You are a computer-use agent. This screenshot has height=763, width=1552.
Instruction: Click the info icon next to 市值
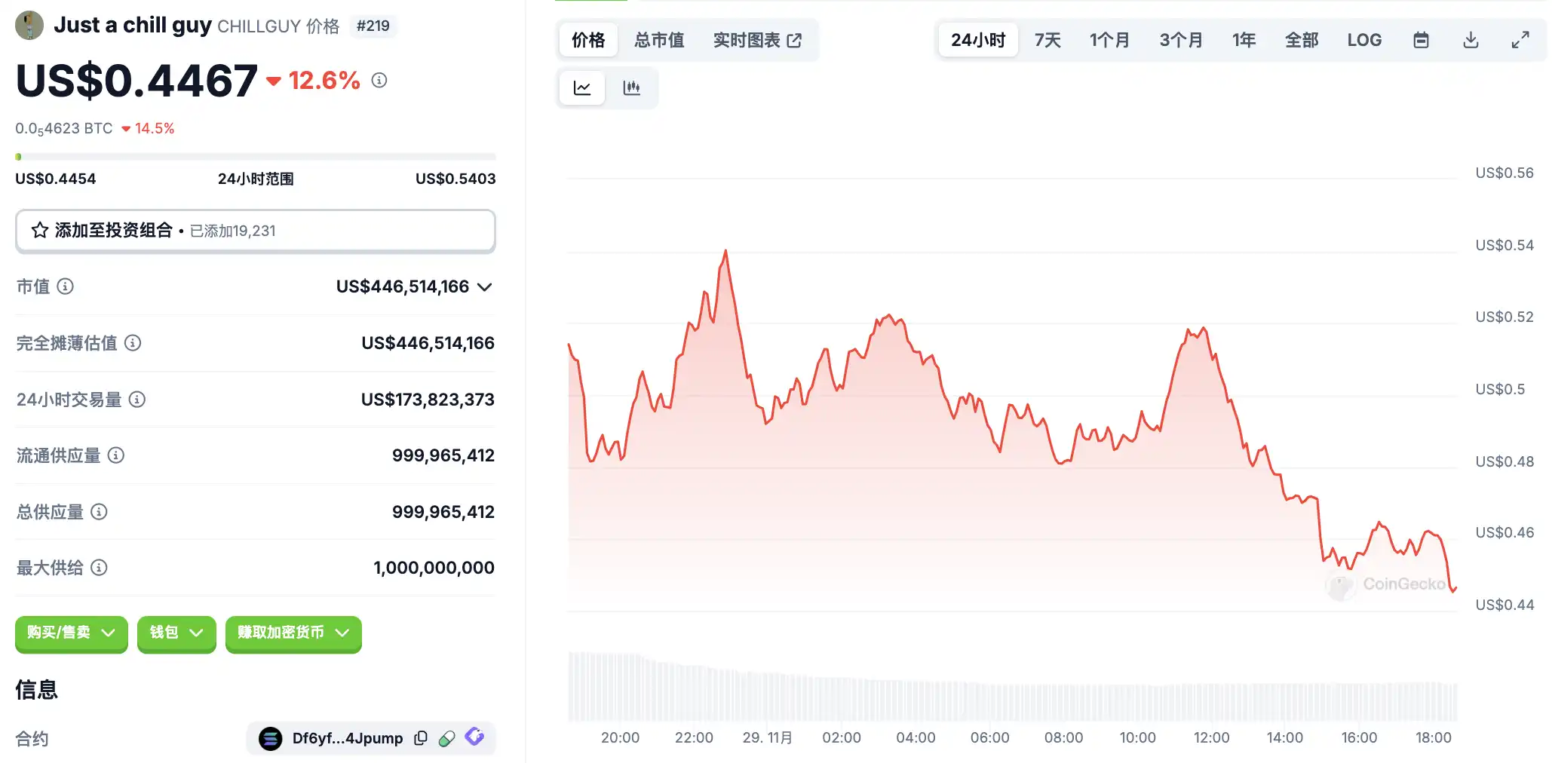[x=66, y=287]
